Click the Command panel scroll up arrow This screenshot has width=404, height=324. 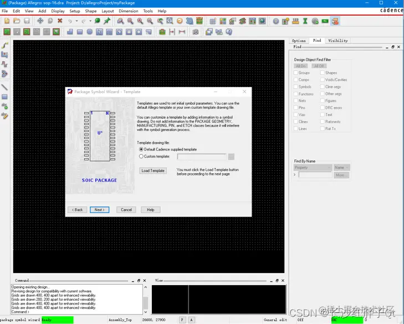146,287
